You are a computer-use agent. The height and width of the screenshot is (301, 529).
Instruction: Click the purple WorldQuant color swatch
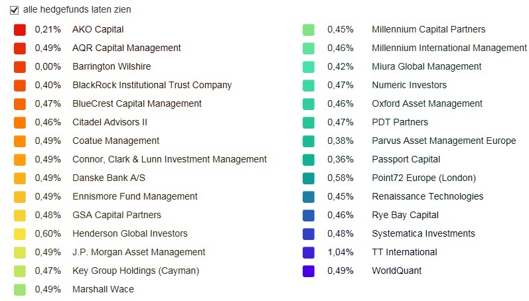pos(308,271)
